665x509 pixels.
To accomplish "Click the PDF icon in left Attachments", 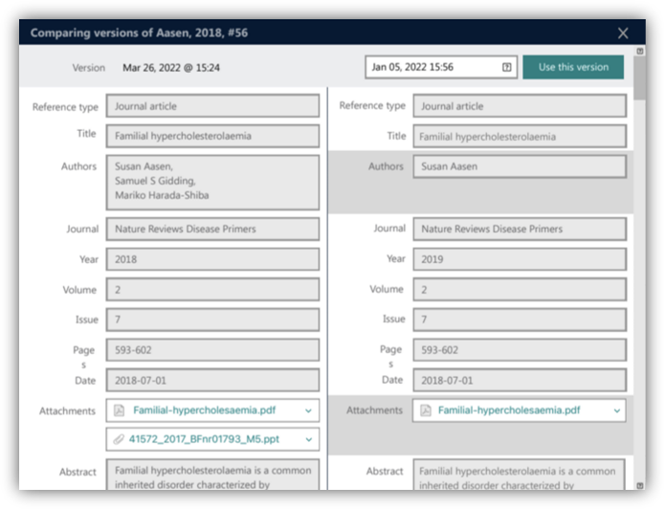I will coord(120,410).
